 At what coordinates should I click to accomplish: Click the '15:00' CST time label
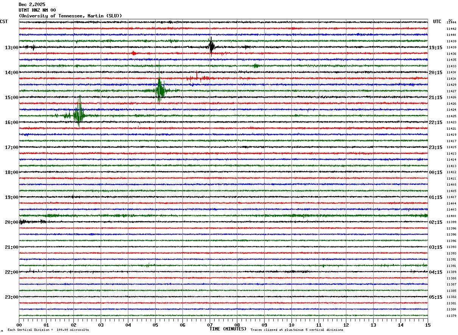click(11, 97)
